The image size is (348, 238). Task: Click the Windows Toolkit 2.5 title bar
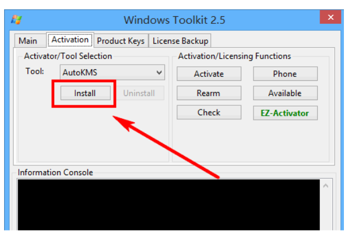pos(174,20)
